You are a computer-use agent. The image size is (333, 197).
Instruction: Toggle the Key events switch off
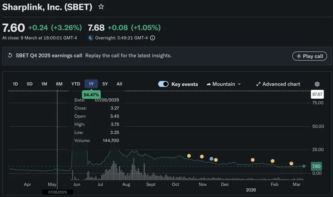point(163,84)
